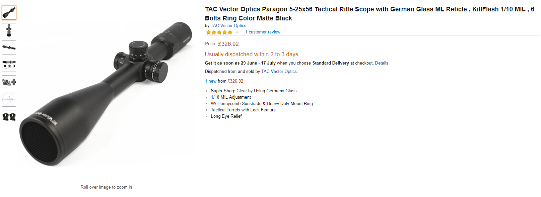The width and height of the screenshot is (541, 197).
Task: Open the star rating dropdown arrow
Action: click(237, 32)
